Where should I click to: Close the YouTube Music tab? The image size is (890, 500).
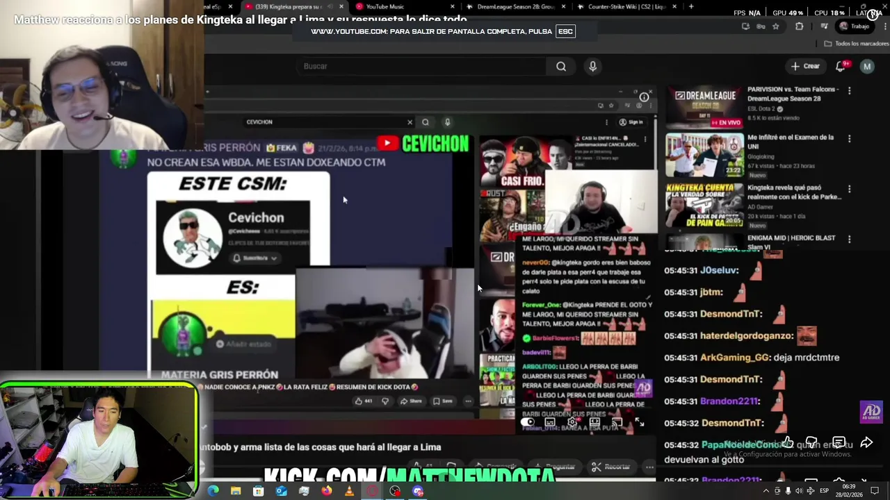(x=451, y=7)
